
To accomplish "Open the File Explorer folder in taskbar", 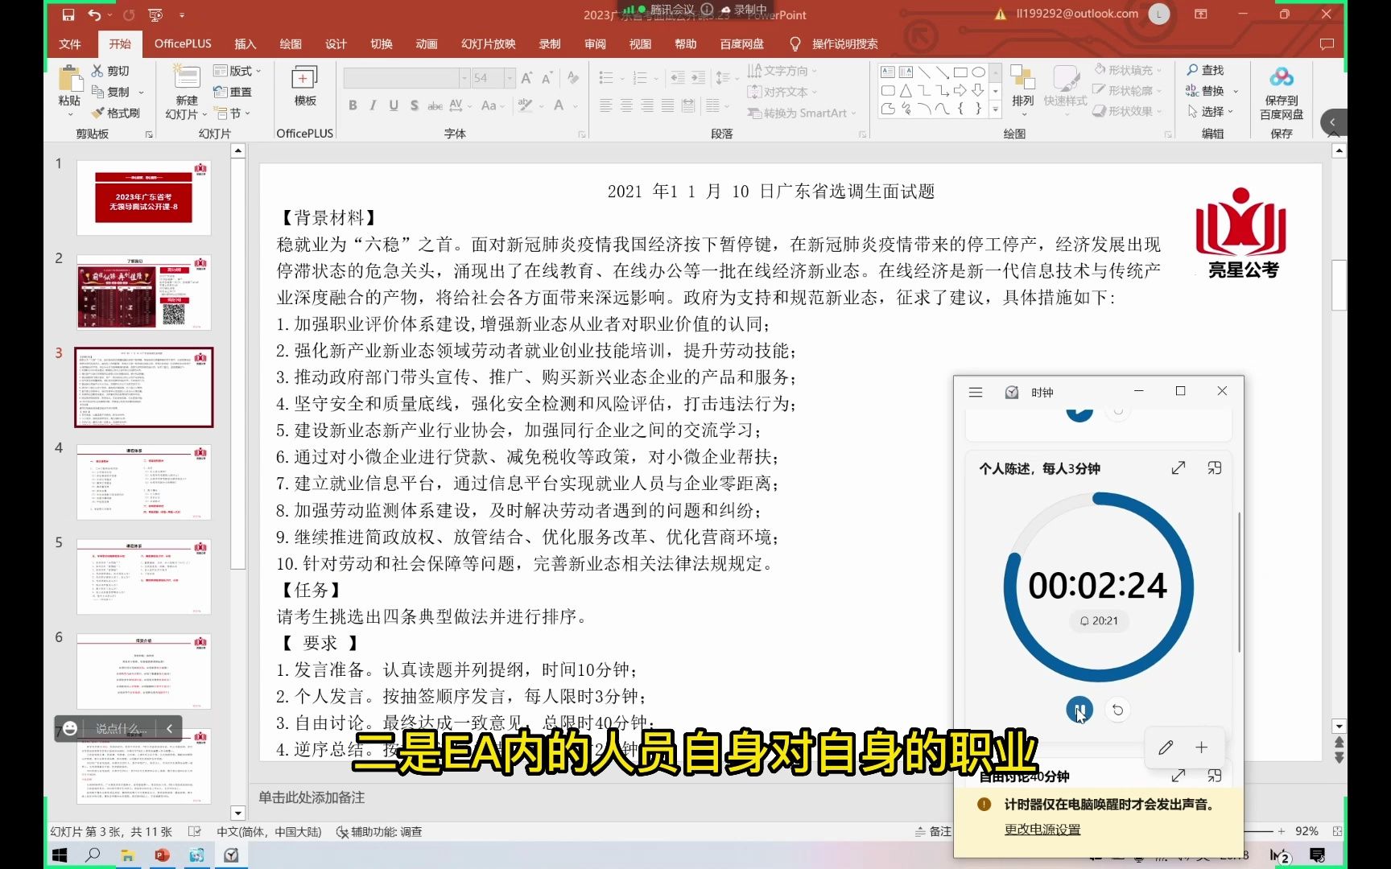I will pyautogui.click(x=127, y=855).
